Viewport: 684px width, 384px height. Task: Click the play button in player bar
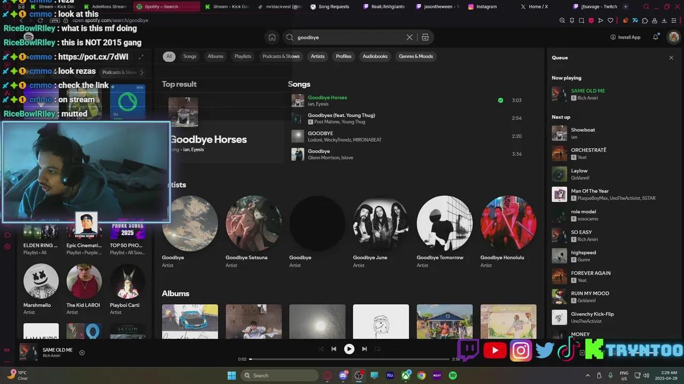[349, 349]
